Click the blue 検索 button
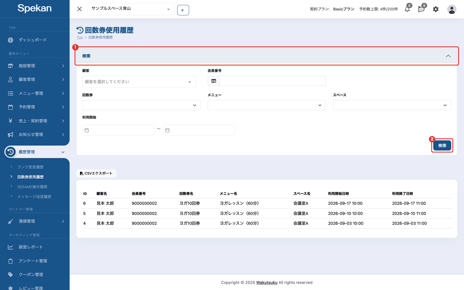Screen dimensions: 464x290 click(x=442, y=146)
